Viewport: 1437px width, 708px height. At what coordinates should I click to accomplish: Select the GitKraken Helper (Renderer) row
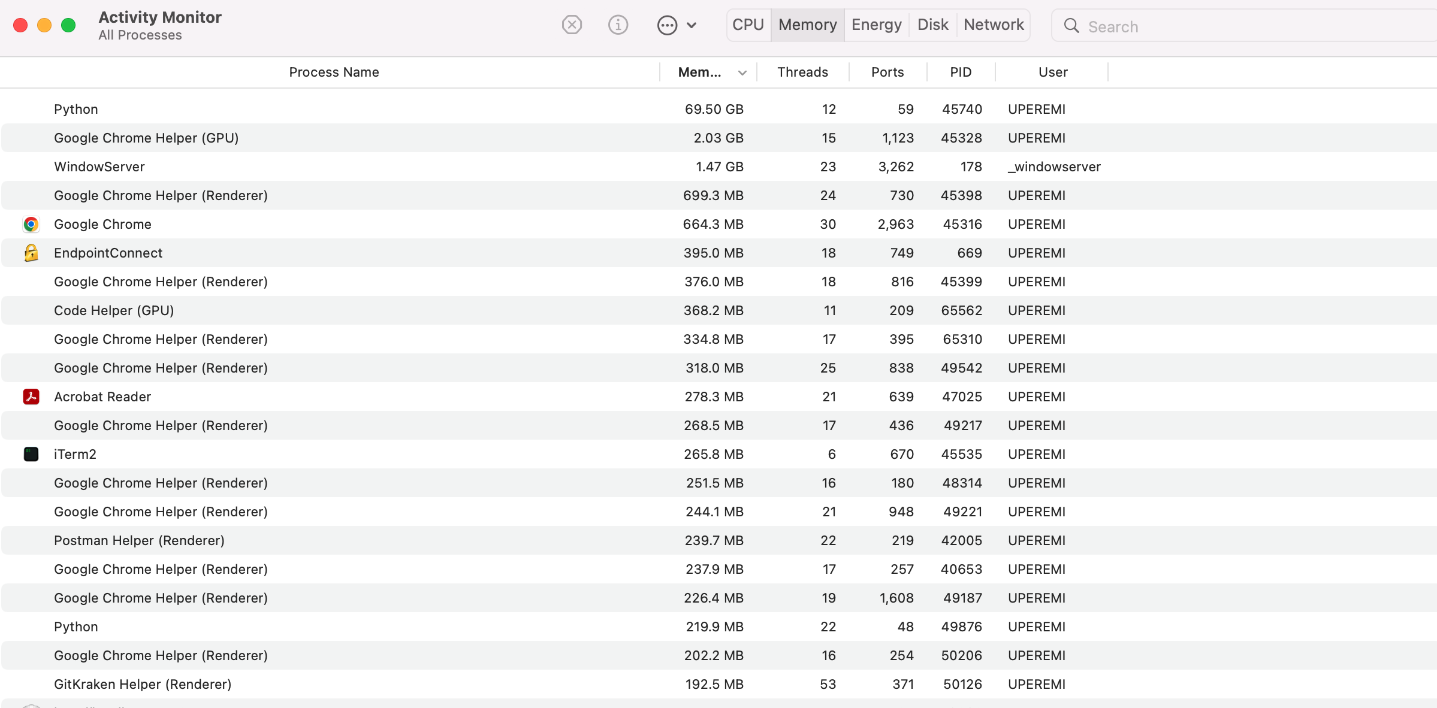(x=718, y=685)
